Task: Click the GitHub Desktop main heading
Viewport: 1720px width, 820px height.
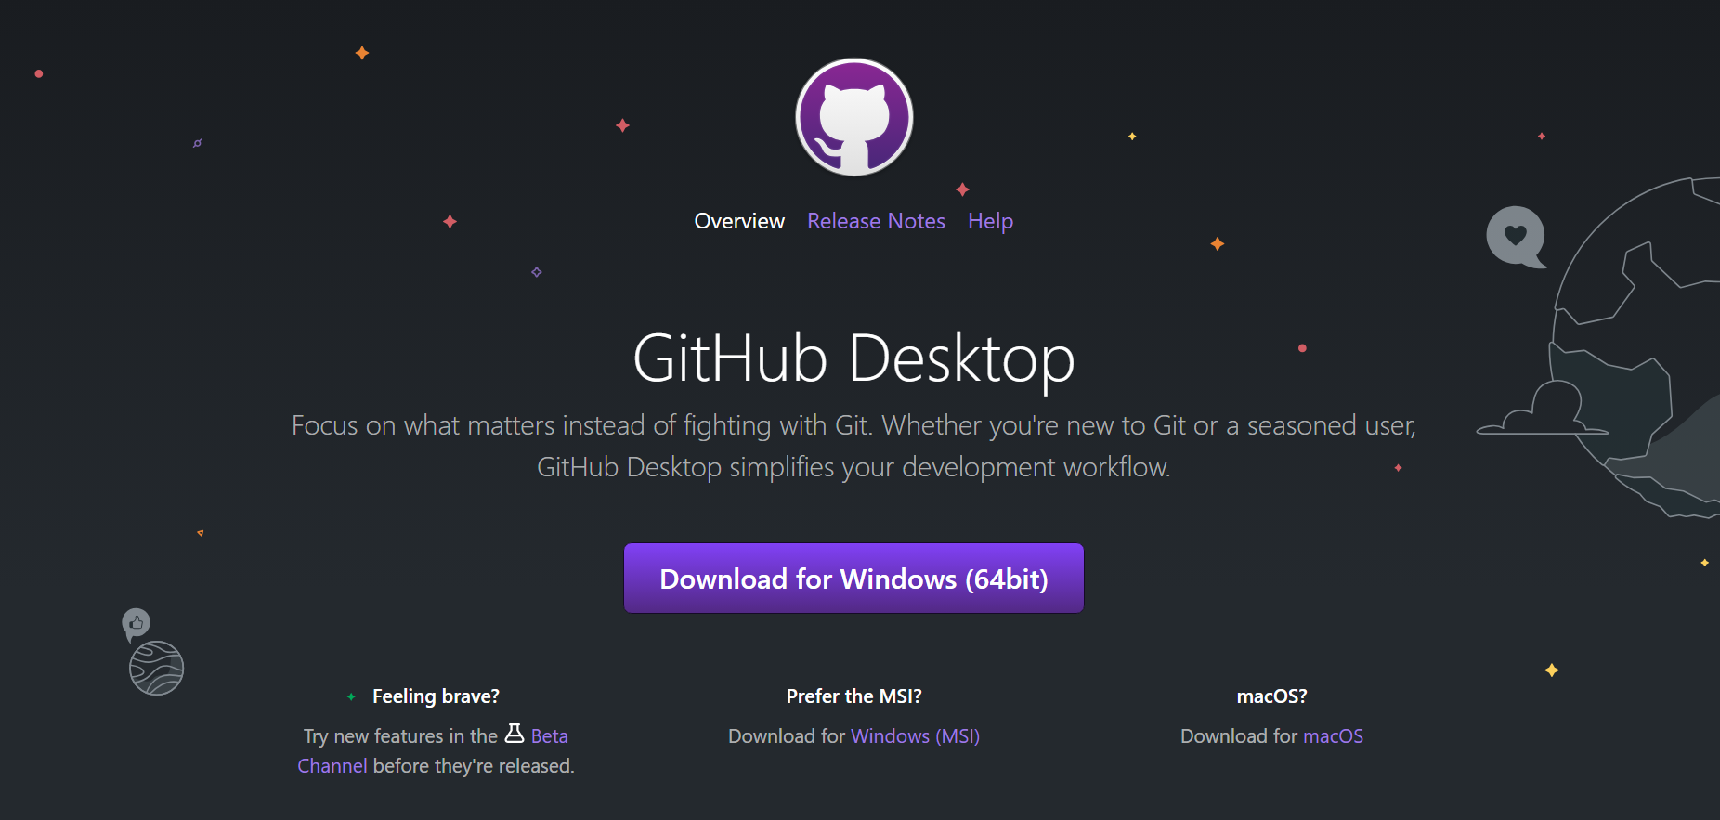Action: 853,358
